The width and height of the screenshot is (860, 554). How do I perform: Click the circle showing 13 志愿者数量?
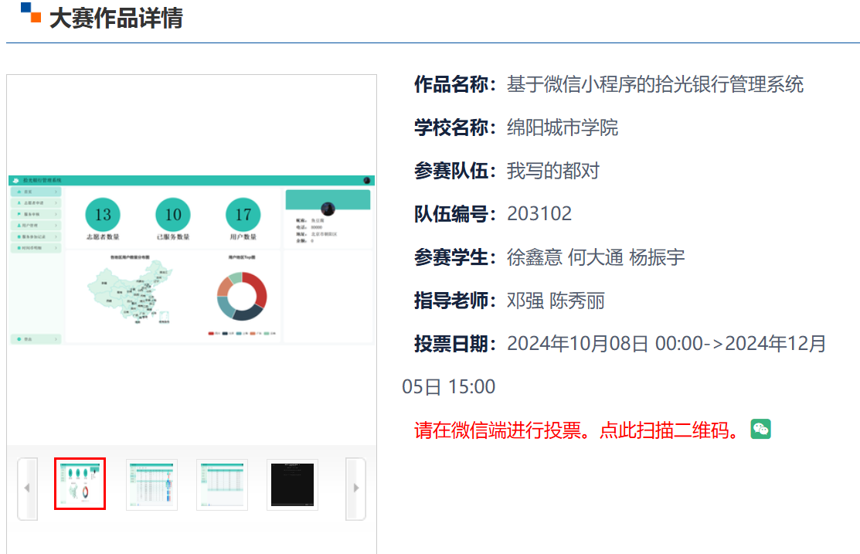click(103, 215)
